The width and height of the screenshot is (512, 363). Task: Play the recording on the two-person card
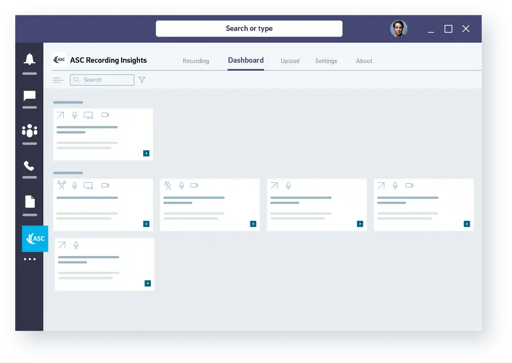253,224
